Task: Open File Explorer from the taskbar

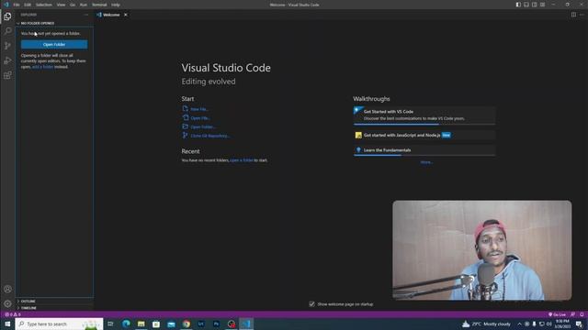Action: (x=141, y=324)
